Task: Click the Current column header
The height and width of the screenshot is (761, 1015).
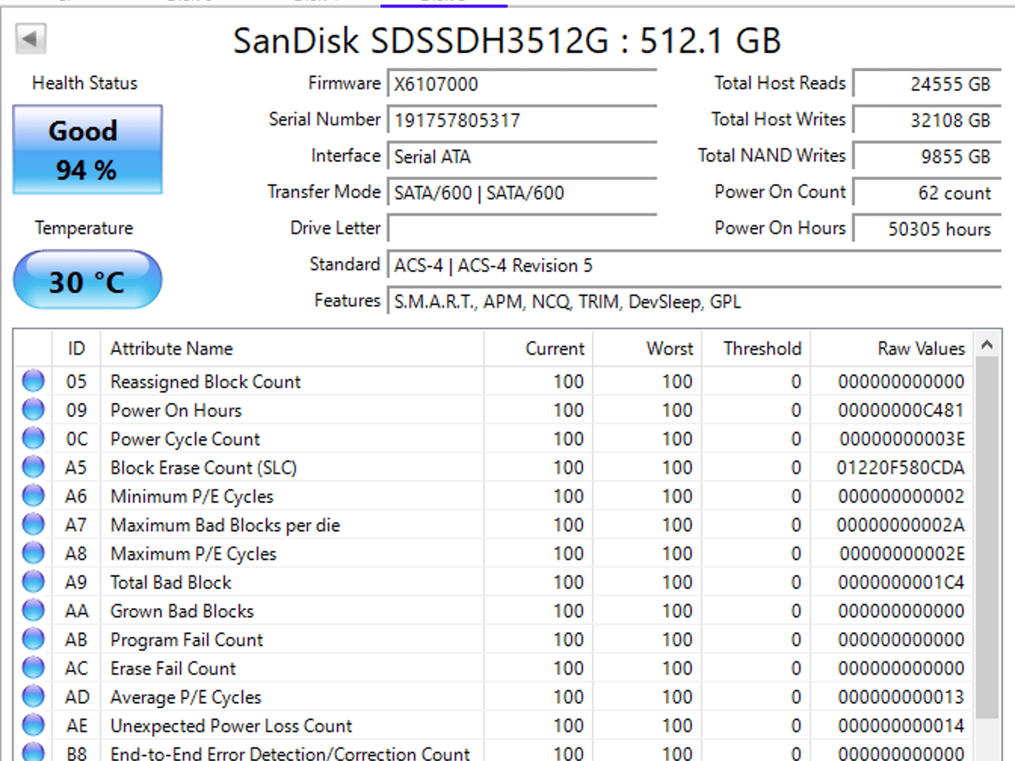Action: tap(538, 349)
